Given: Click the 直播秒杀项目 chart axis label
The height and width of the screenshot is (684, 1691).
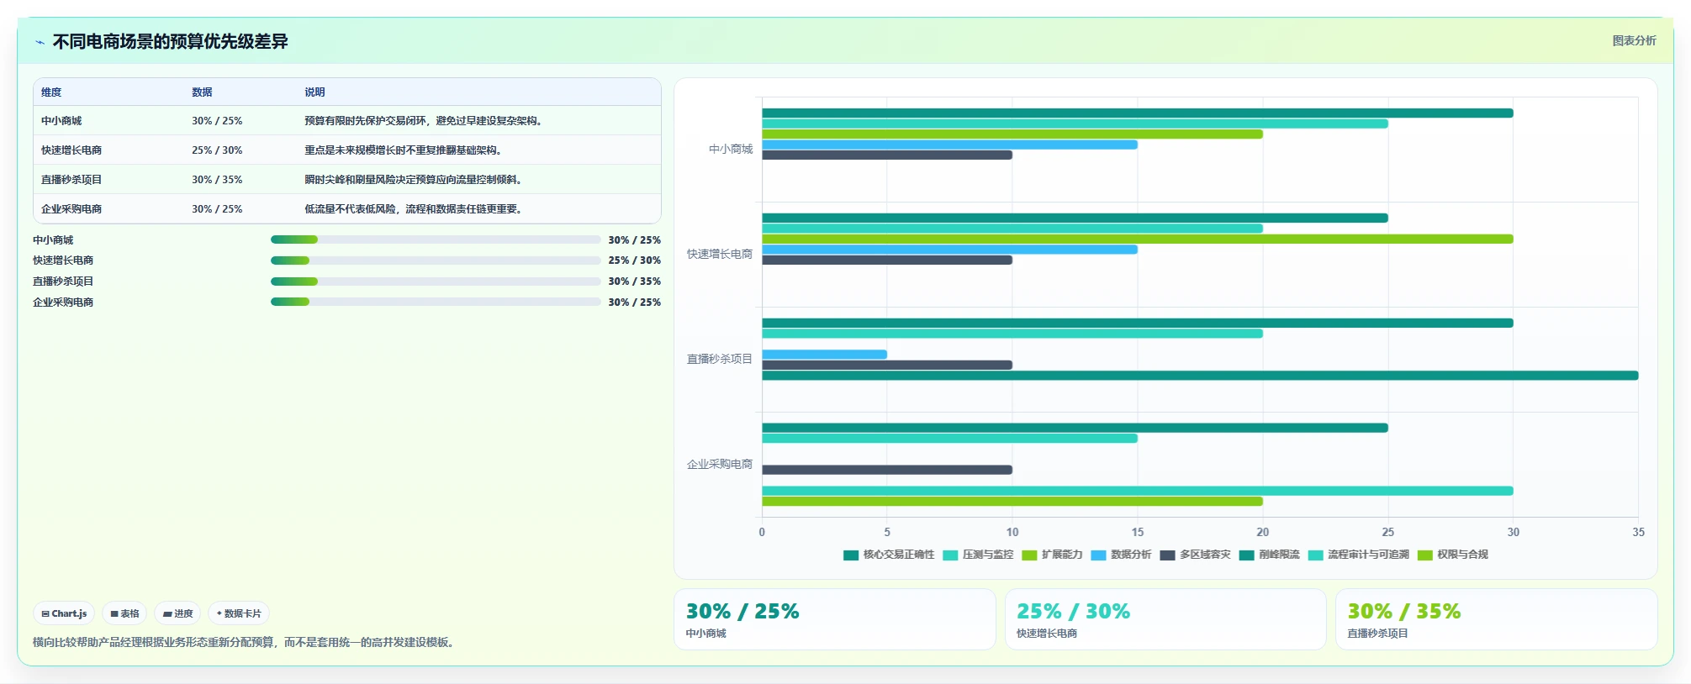Looking at the screenshot, I should click(720, 359).
